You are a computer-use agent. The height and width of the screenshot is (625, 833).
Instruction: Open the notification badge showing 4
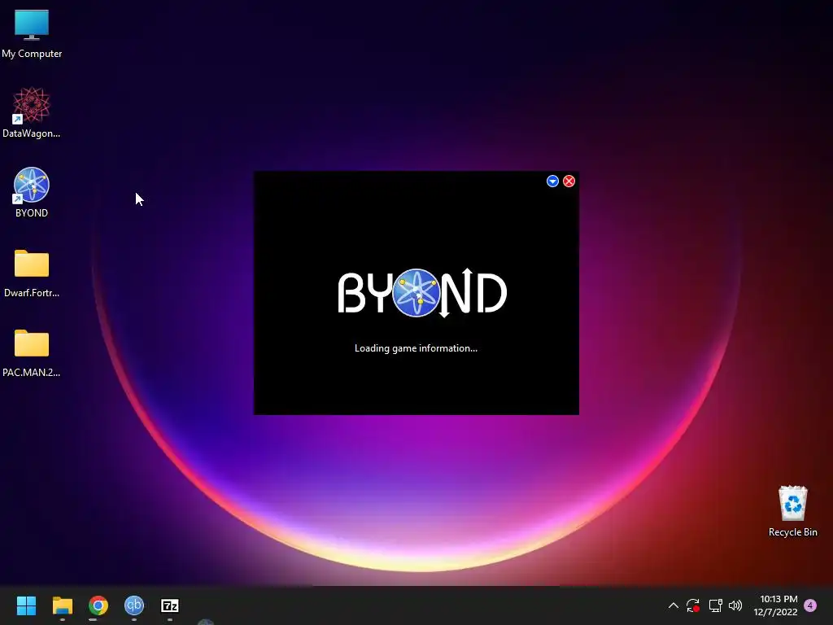[x=810, y=605]
